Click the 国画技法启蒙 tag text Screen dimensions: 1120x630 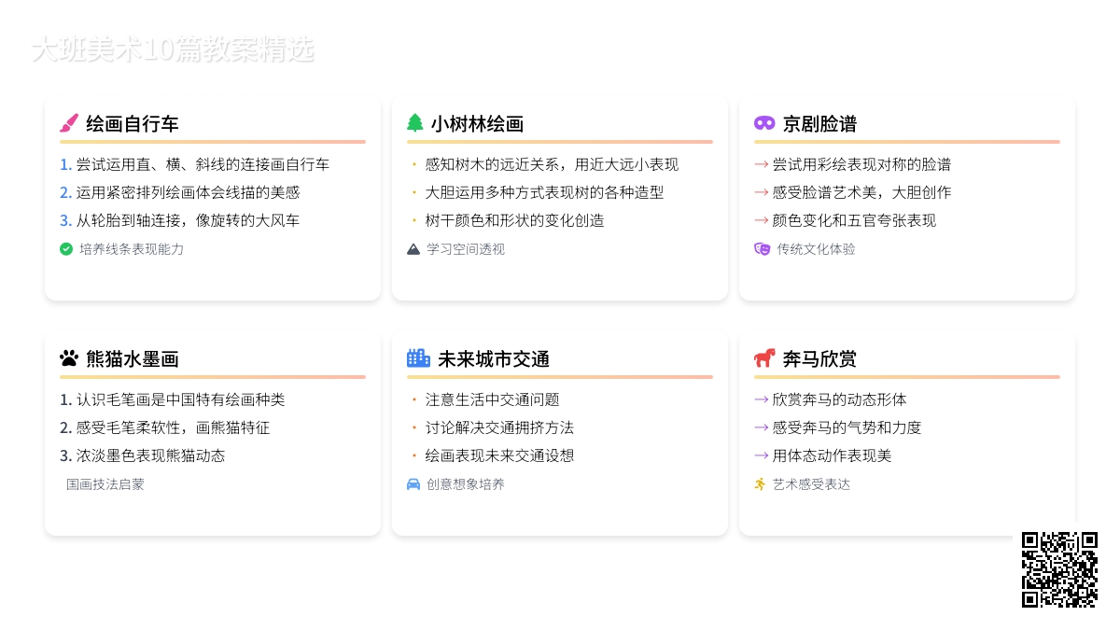coord(105,484)
